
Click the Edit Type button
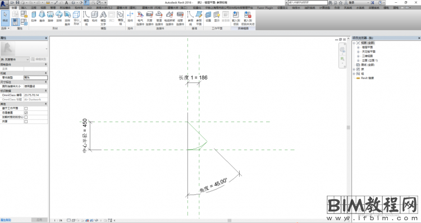click(39, 59)
